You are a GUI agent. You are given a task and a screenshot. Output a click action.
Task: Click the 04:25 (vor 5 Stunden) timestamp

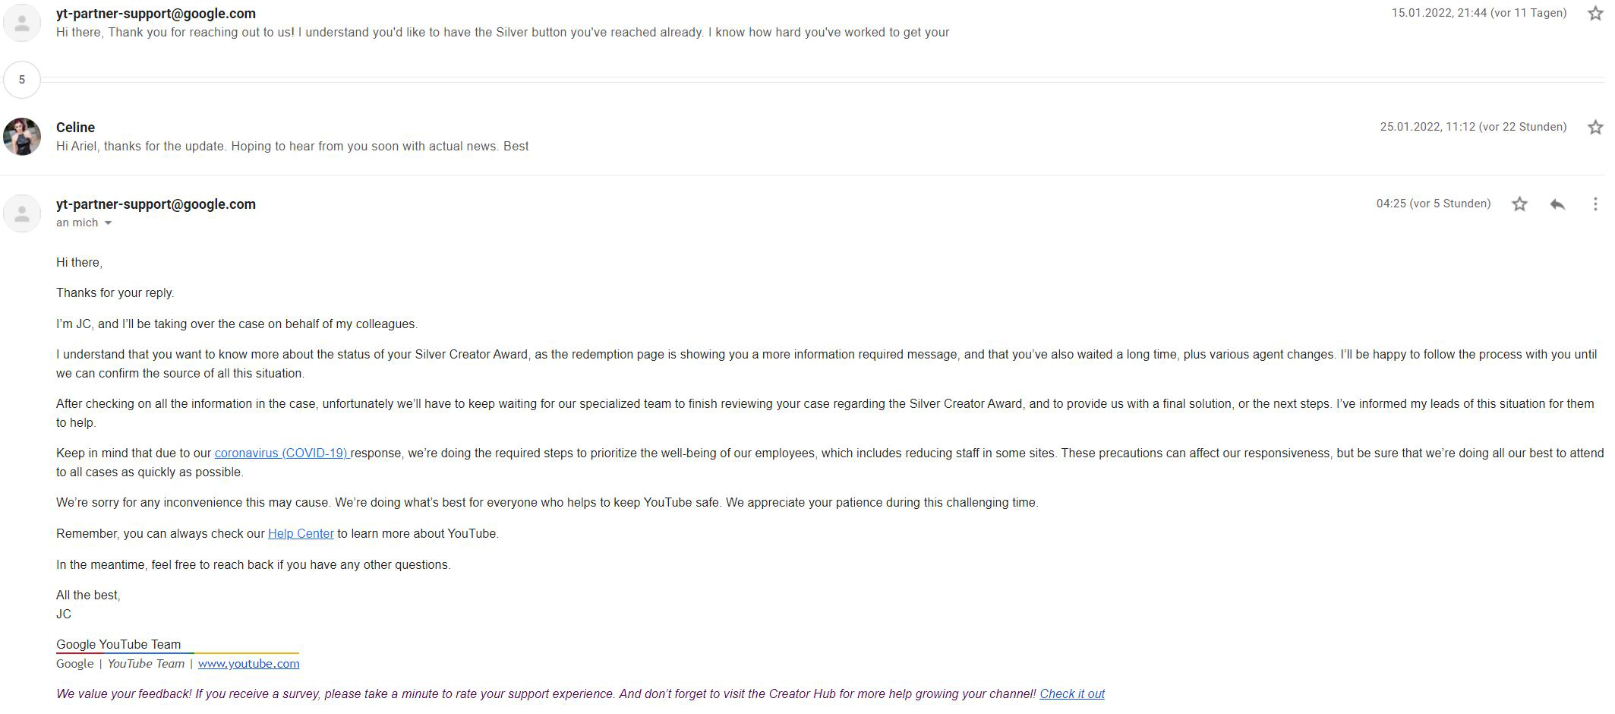(x=1434, y=204)
